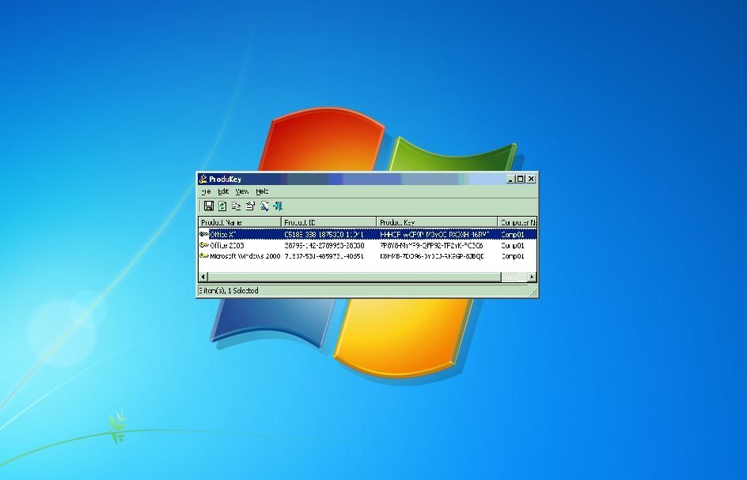Click the horizontal scrollbar left arrow

pos(203,277)
